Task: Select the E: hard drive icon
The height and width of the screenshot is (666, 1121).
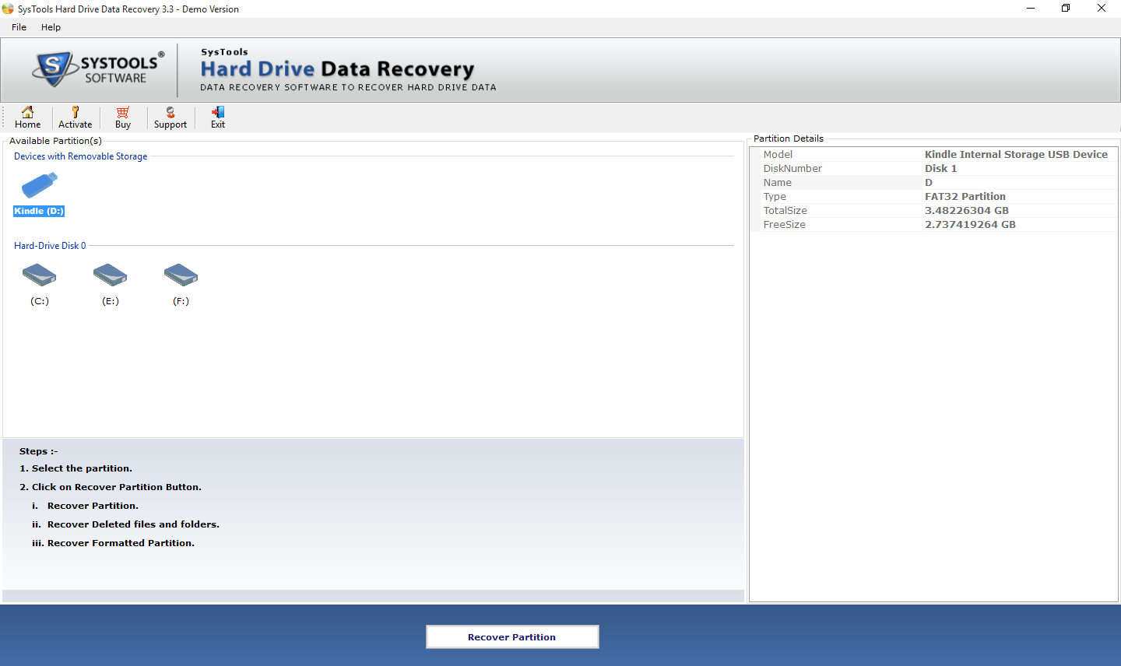Action: click(x=110, y=275)
